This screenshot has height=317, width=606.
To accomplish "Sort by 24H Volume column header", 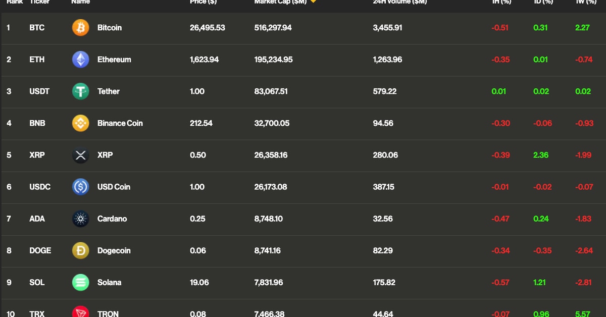I will coord(399,2).
